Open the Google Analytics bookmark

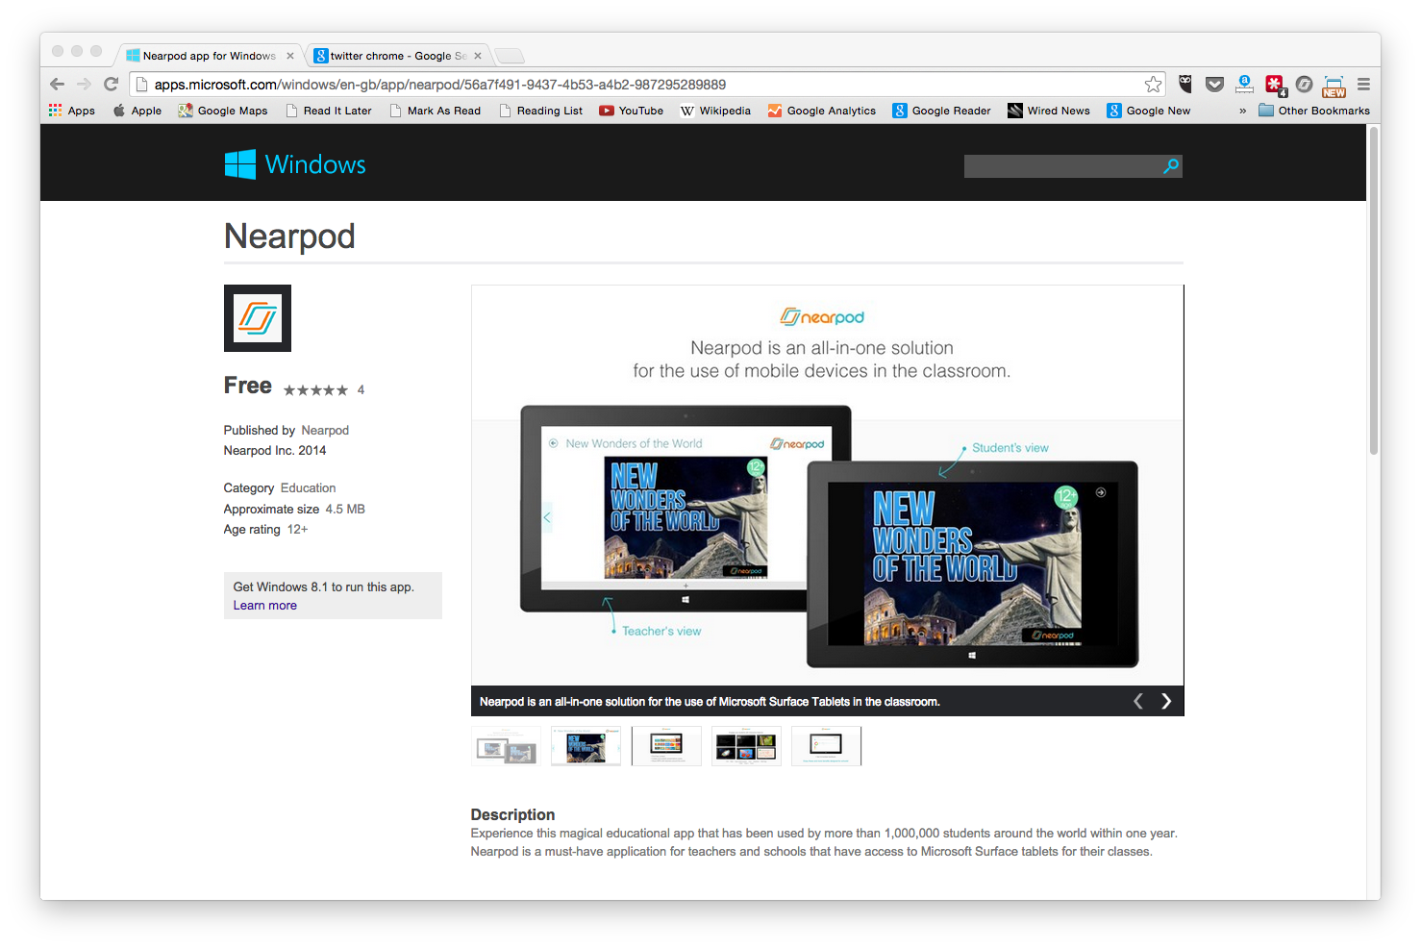tap(822, 111)
